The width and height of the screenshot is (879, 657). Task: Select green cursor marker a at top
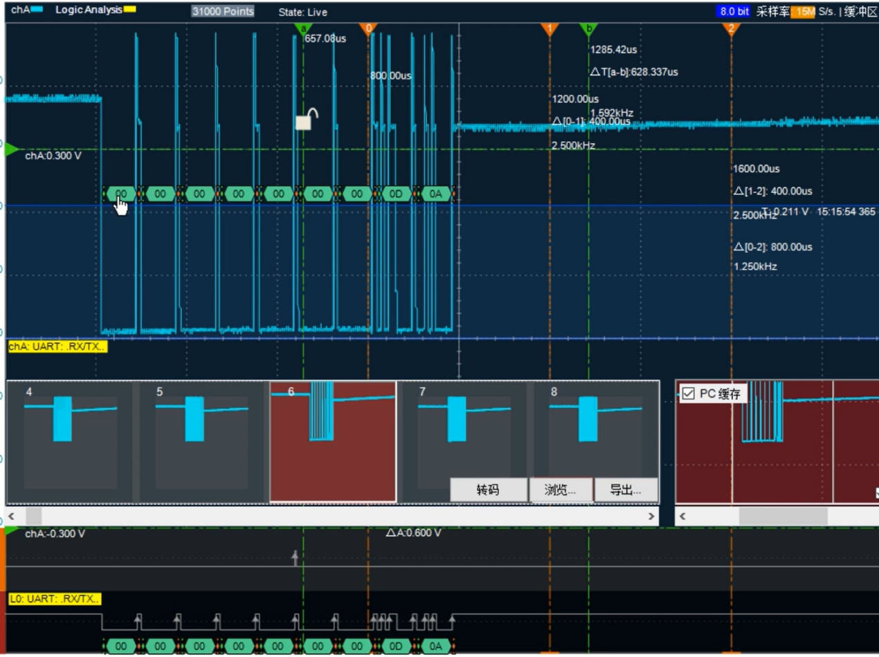[302, 28]
